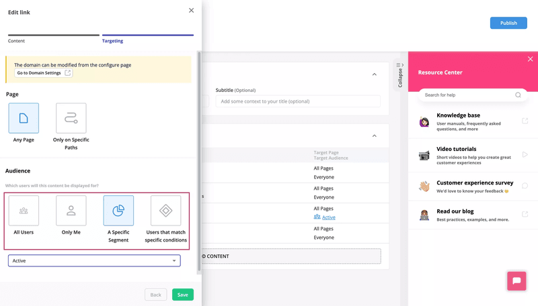
Task: Click the Edit link panel scrollbar
Action: (x=198, y=162)
